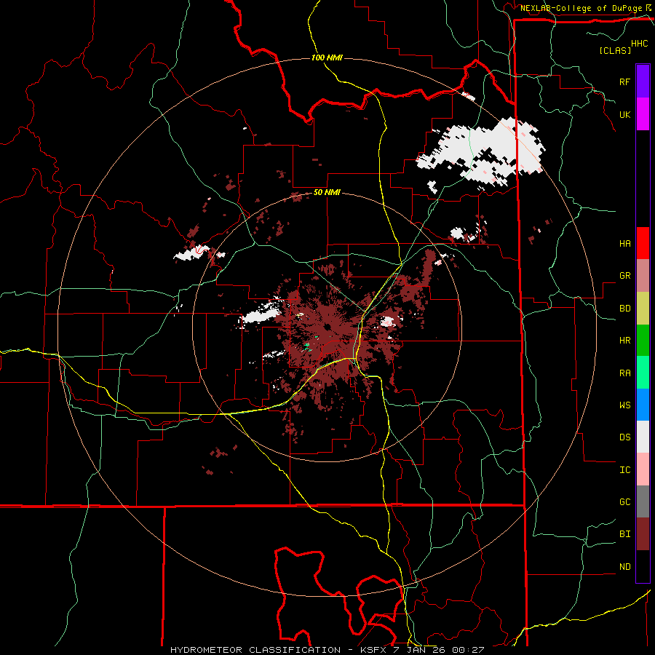Image resolution: width=655 pixels, height=655 pixels.
Task: Click the RA legend label
Action: point(624,373)
